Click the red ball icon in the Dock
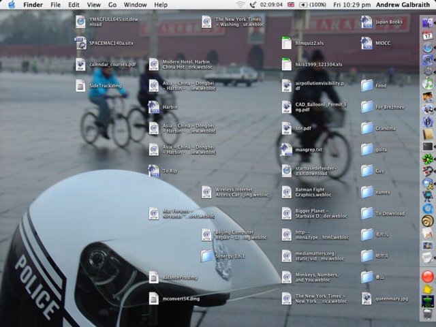Image resolution: width=436 pixels, height=327 pixels. coord(428,277)
